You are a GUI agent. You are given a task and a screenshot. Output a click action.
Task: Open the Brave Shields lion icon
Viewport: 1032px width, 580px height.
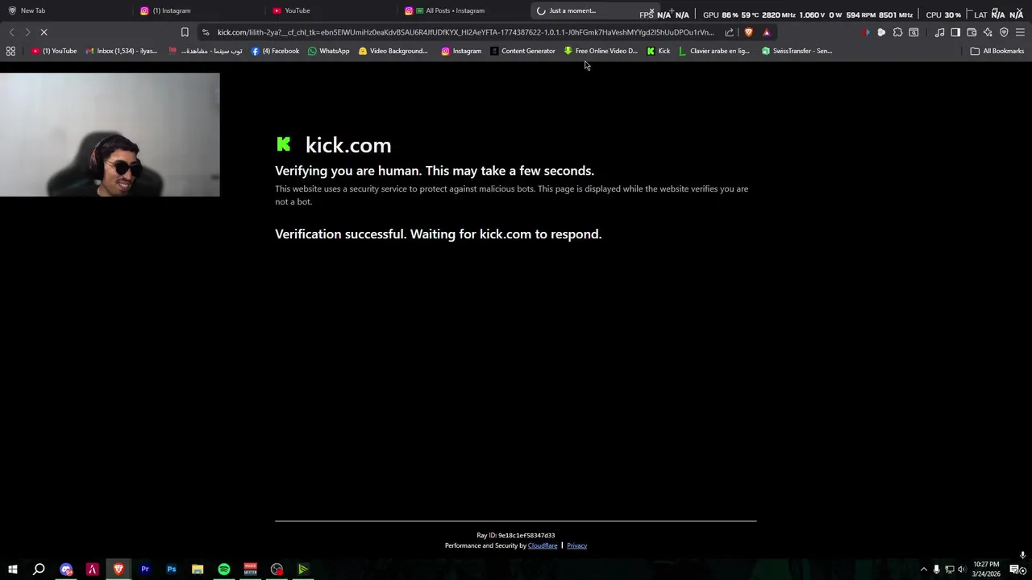pyautogui.click(x=748, y=32)
